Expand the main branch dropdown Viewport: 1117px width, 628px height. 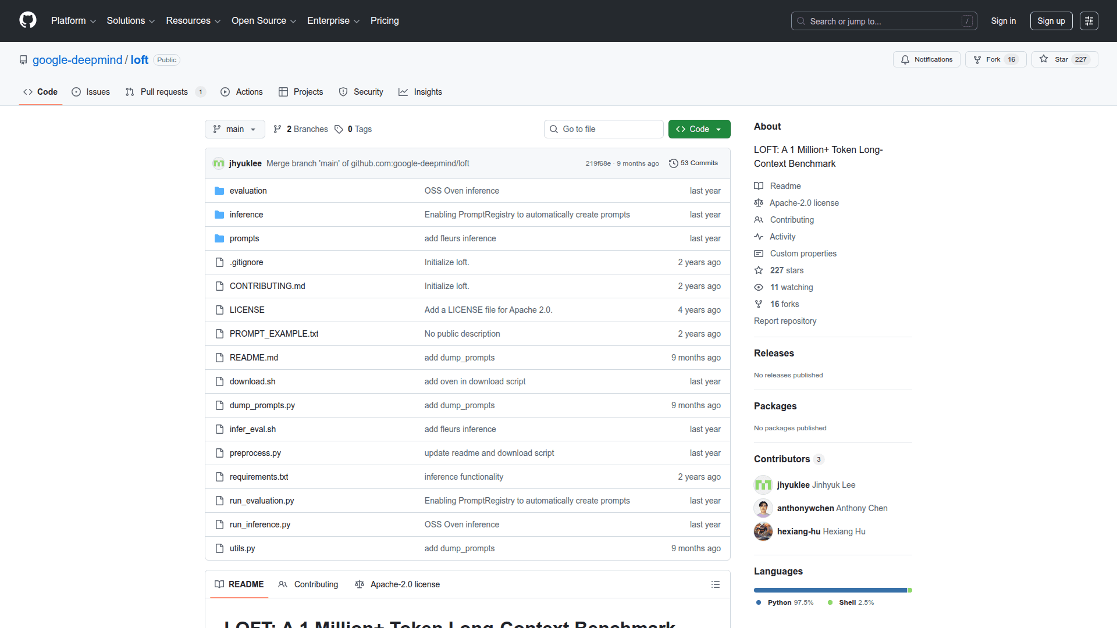234,129
